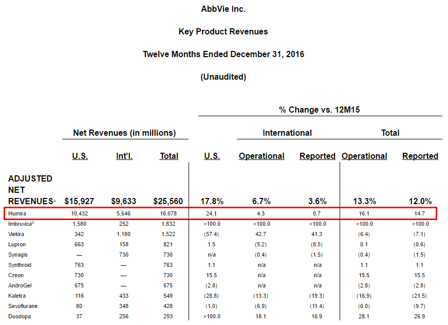Click the ADJUSTED NET REVENUES row label
Viewport: 448px width, 325px height.
point(30,190)
